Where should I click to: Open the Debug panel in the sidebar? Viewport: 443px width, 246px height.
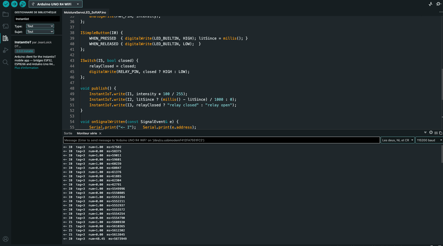click(6, 50)
